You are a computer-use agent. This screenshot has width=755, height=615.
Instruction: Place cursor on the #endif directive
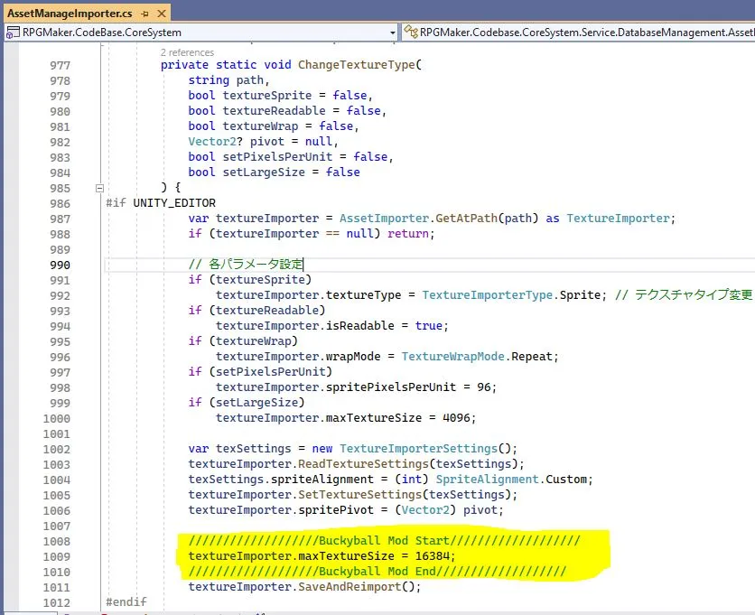click(126, 602)
